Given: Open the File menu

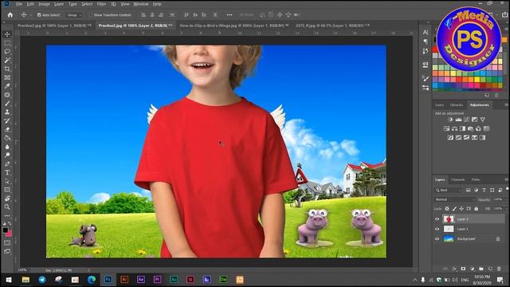Looking at the screenshot, I should [19, 4].
